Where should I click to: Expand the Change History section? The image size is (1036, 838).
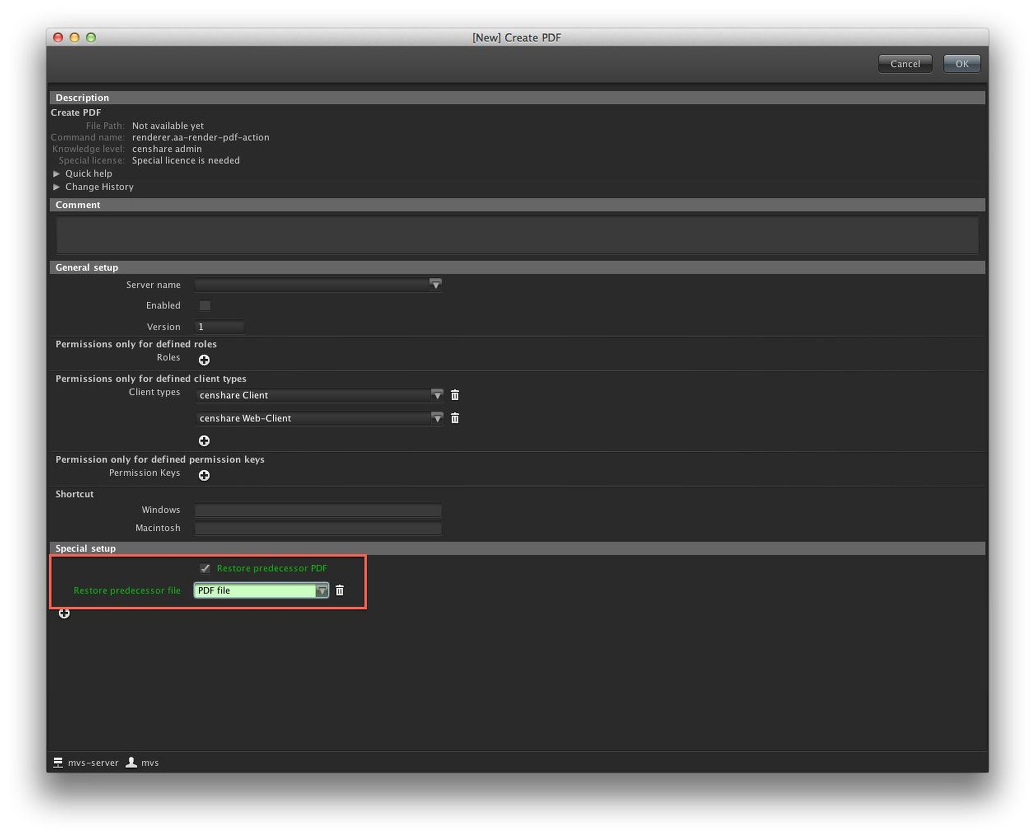tap(57, 187)
